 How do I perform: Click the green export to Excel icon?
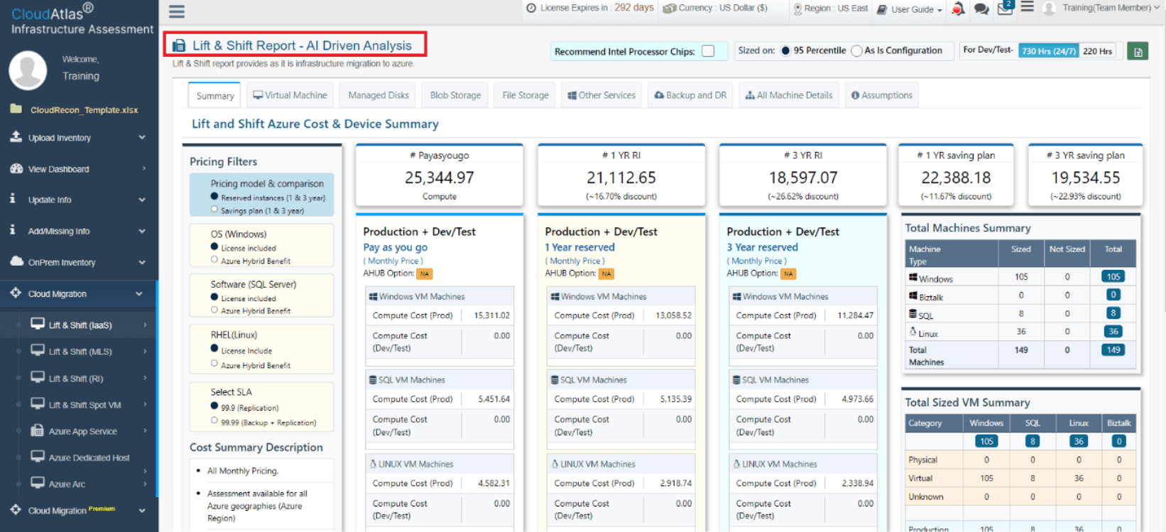pyautogui.click(x=1138, y=51)
